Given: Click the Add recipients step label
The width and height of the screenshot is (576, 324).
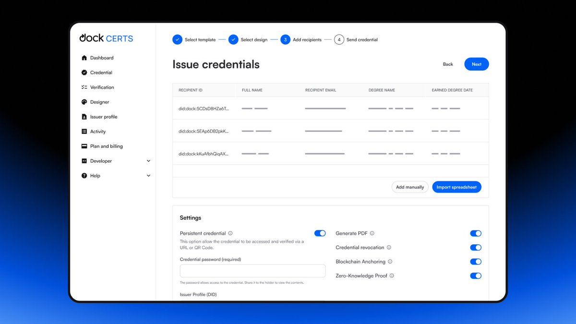Looking at the screenshot, I should [307, 40].
